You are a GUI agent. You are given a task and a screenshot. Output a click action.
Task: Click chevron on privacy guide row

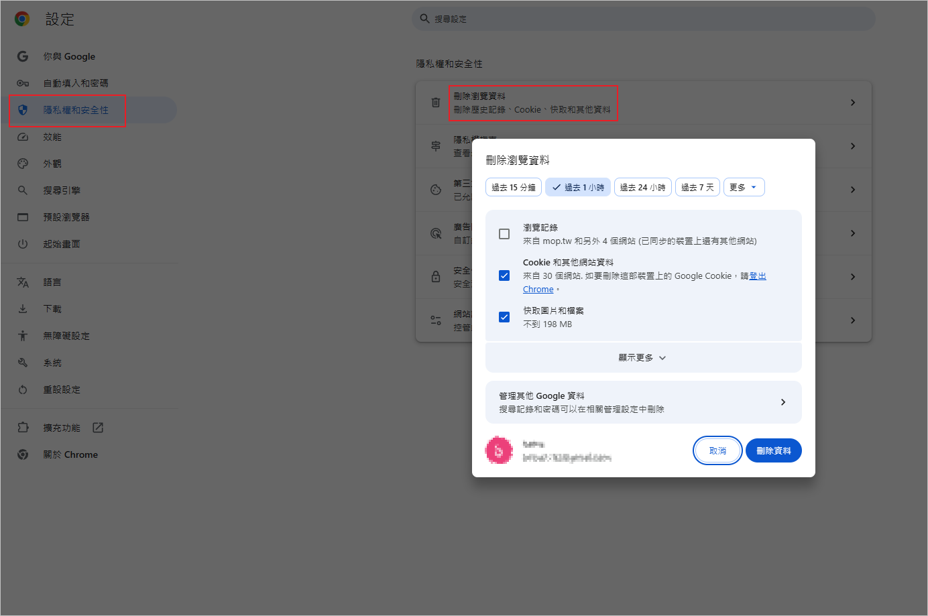pyautogui.click(x=853, y=146)
